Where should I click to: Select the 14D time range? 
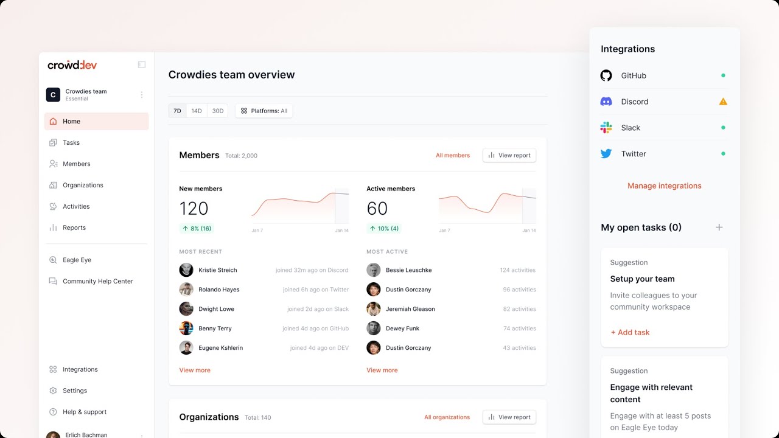[197, 111]
